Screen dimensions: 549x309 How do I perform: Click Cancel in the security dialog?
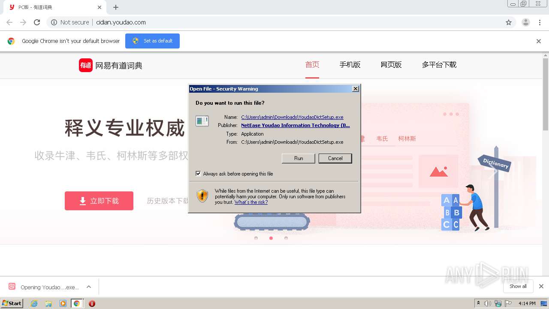[335, 158]
